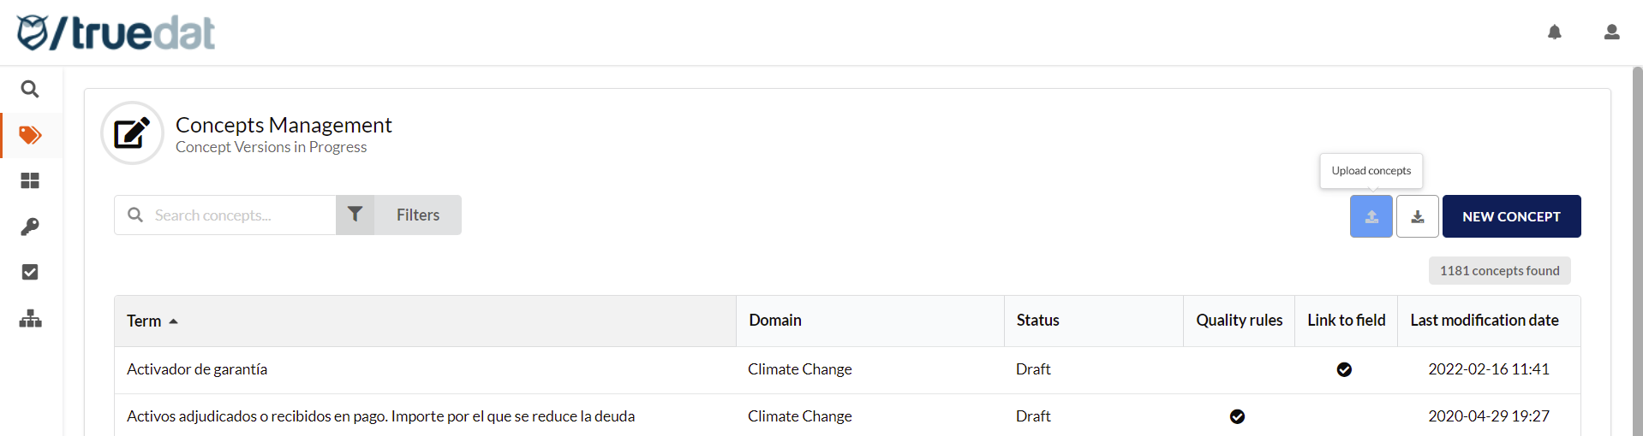The width and height of the screenshot is (1643, 436).
Task: Click the Last modification date header
Action: [1484, 321]
